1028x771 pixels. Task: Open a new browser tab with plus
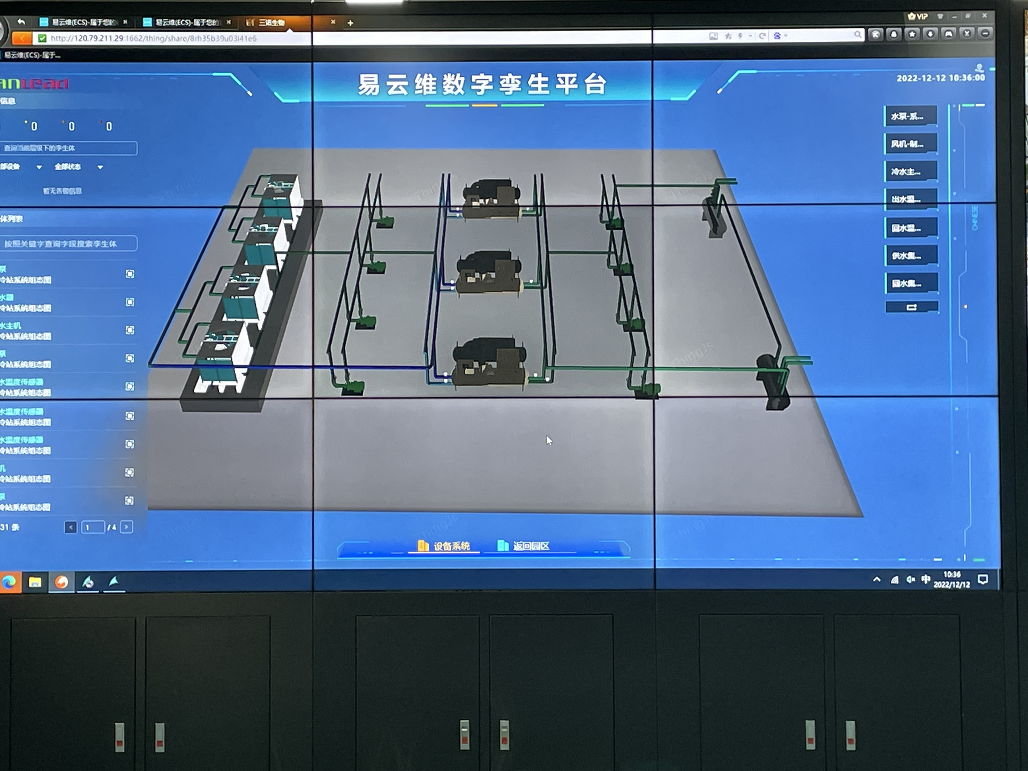(350, 23)
